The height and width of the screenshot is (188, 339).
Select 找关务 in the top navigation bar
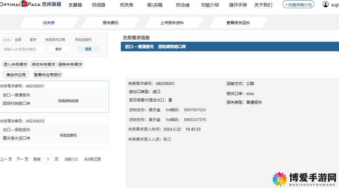coord(127,5)
